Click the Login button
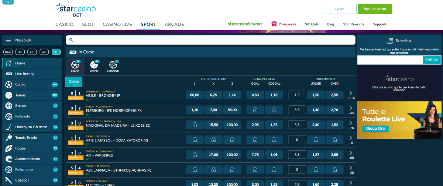 pos(340,9)
